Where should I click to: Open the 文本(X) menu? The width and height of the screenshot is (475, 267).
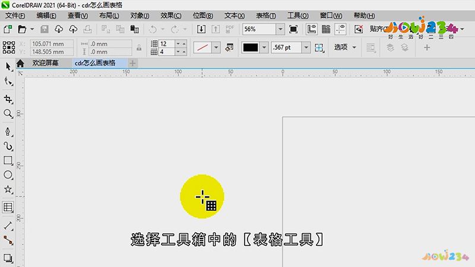tap(235, 15)
